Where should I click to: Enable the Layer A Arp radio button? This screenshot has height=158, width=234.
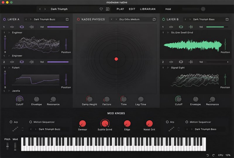coord(11,122)
